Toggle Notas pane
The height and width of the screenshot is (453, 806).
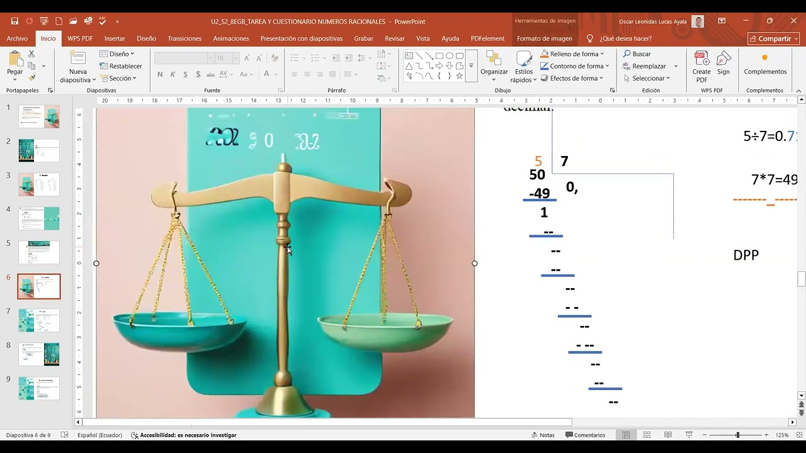pos(543,435)
